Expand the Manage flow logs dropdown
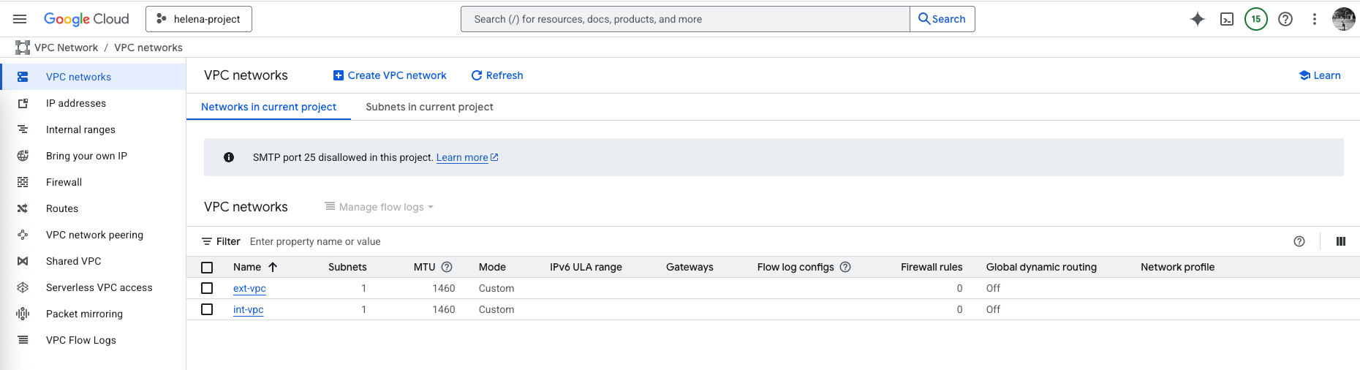This screenshot has height=370, width=1360. (379, 207)
